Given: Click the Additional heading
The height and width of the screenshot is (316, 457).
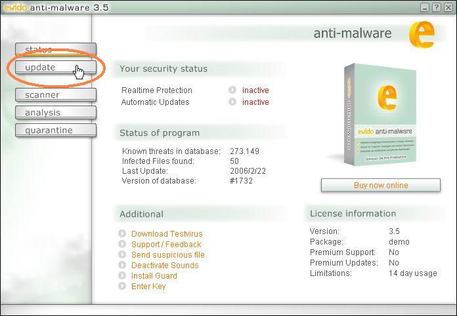Looking at the screenshot, I should click(x=141, y=214).
